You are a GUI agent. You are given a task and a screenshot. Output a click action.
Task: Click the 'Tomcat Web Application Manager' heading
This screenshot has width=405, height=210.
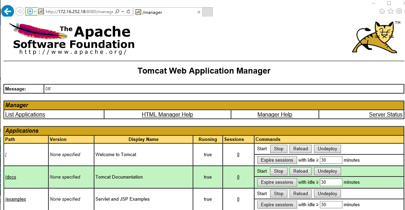coord(204,71)
